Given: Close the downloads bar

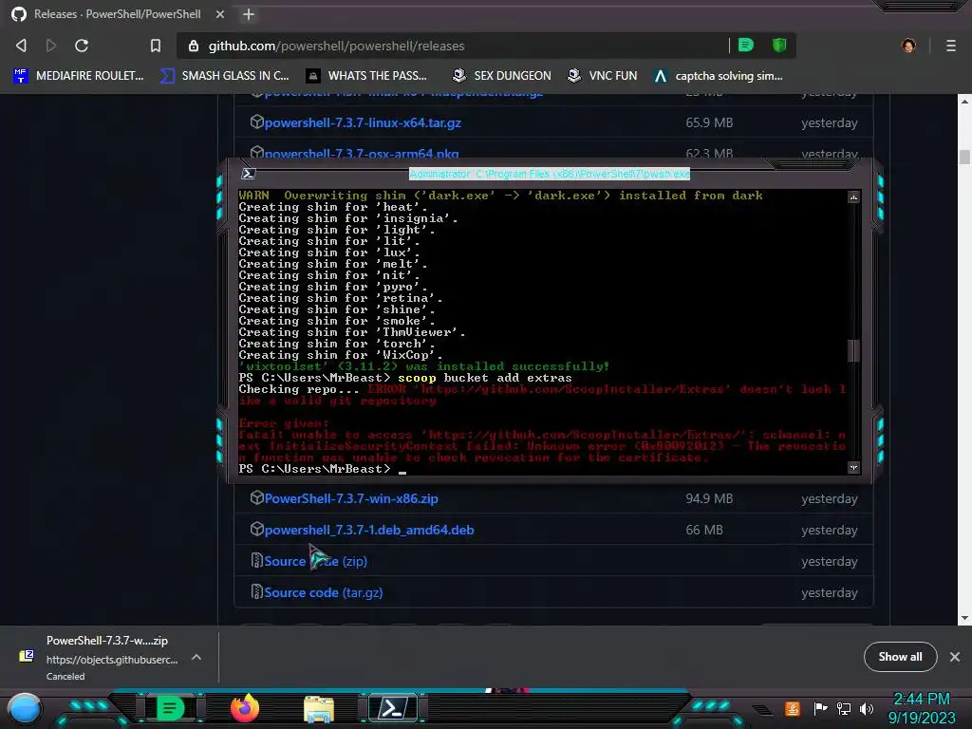Looking at the screenshot, I should click(955, 657).
